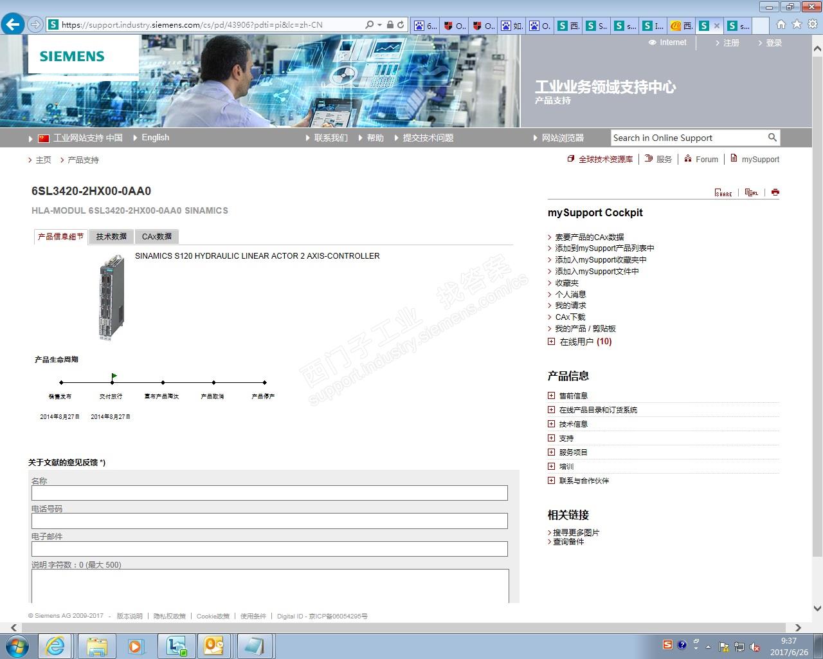Click 添加到mySupport产品列表中 link
Image resolution: width=823 pixels, height=659 pixels.
(x=604, y=248)
